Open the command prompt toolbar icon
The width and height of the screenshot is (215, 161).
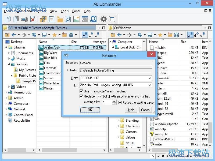pos(85,19)
